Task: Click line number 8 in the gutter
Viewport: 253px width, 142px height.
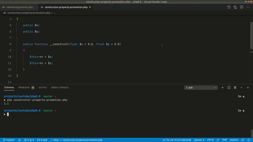Action: tap(10, 44)
